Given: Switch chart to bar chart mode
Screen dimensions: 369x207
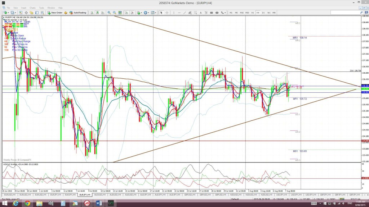Looking at the screenshot, I should tap(92, 13).
